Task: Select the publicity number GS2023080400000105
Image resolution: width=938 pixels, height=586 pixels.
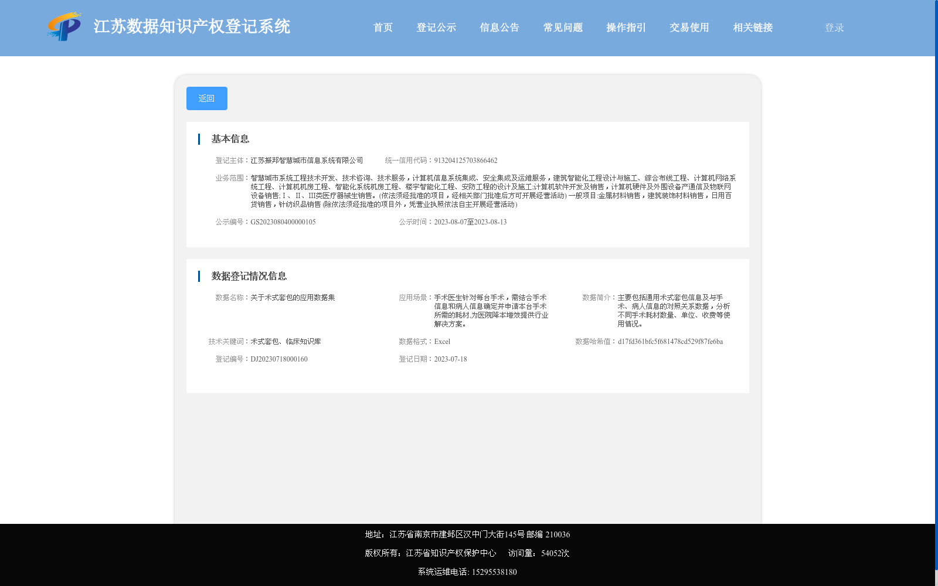Action: [x=283, y=222]
